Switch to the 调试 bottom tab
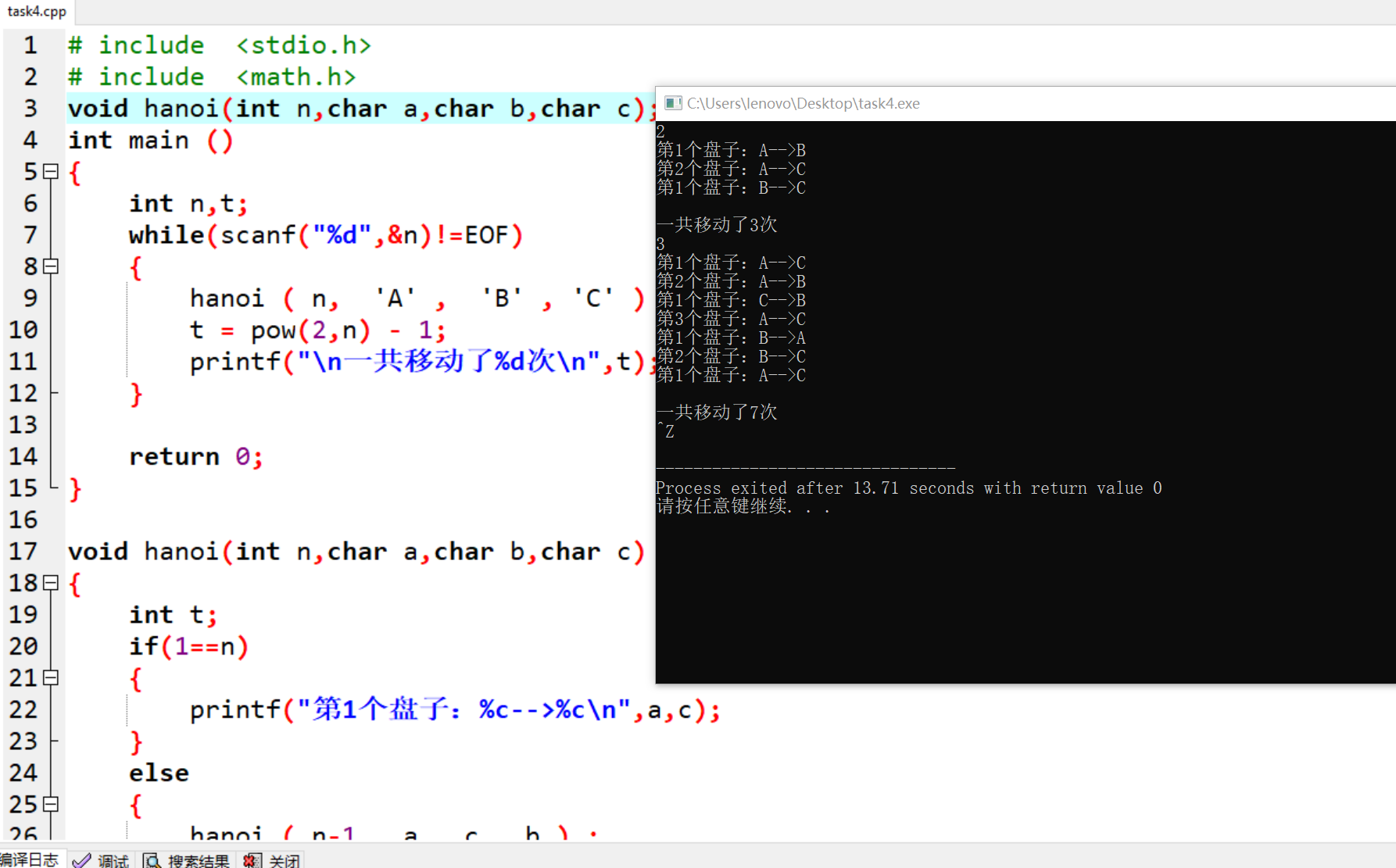The width and height of the screenshot is (1396, 868). (x=101, y=860)
